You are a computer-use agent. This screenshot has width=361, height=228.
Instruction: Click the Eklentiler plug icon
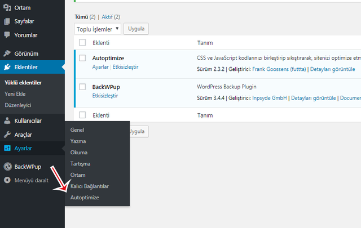7,67
